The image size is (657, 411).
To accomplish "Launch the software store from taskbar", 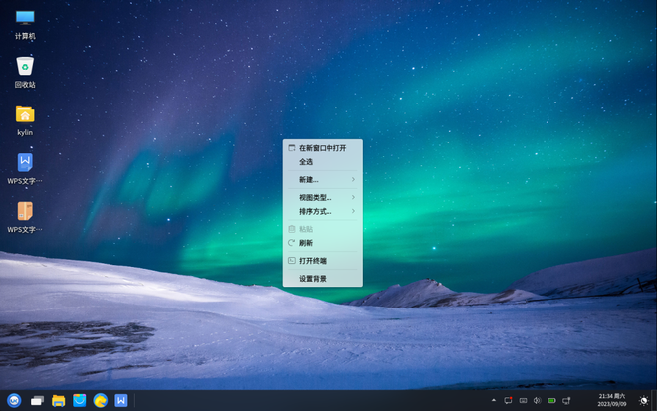I will click(x=80, y=400).
